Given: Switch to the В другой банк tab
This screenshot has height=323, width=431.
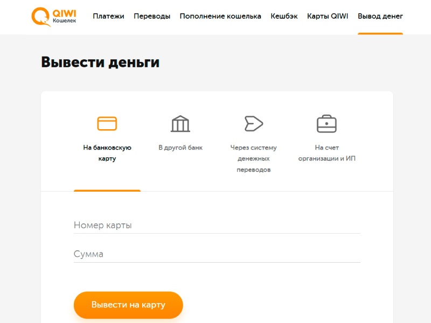Looking at the screenshot, I should point(180,146).
